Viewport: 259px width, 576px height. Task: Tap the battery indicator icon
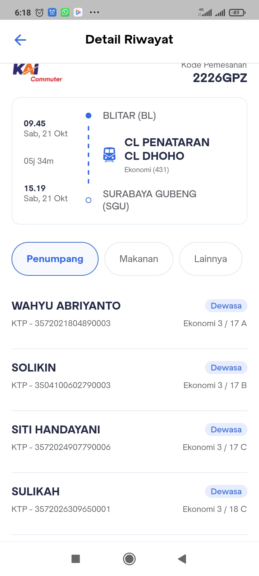coord(237,13)
